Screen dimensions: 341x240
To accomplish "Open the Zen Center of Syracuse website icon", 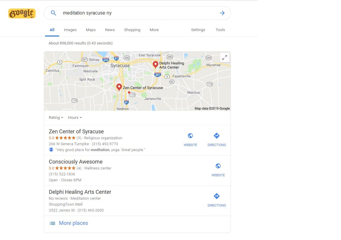I will pyautogui.click(x=190, y=136).
